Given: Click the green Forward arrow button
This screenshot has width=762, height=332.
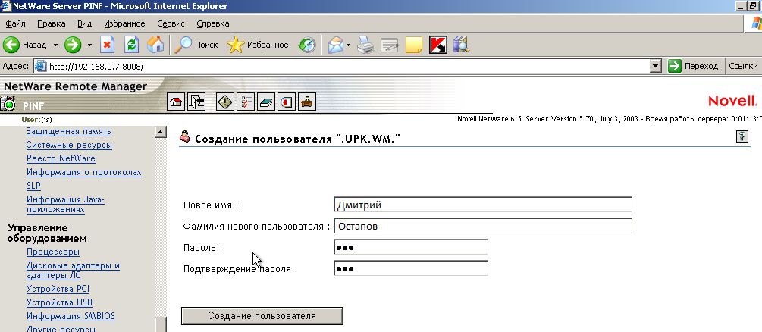Looking at the screenshot, I should point(73,45).
